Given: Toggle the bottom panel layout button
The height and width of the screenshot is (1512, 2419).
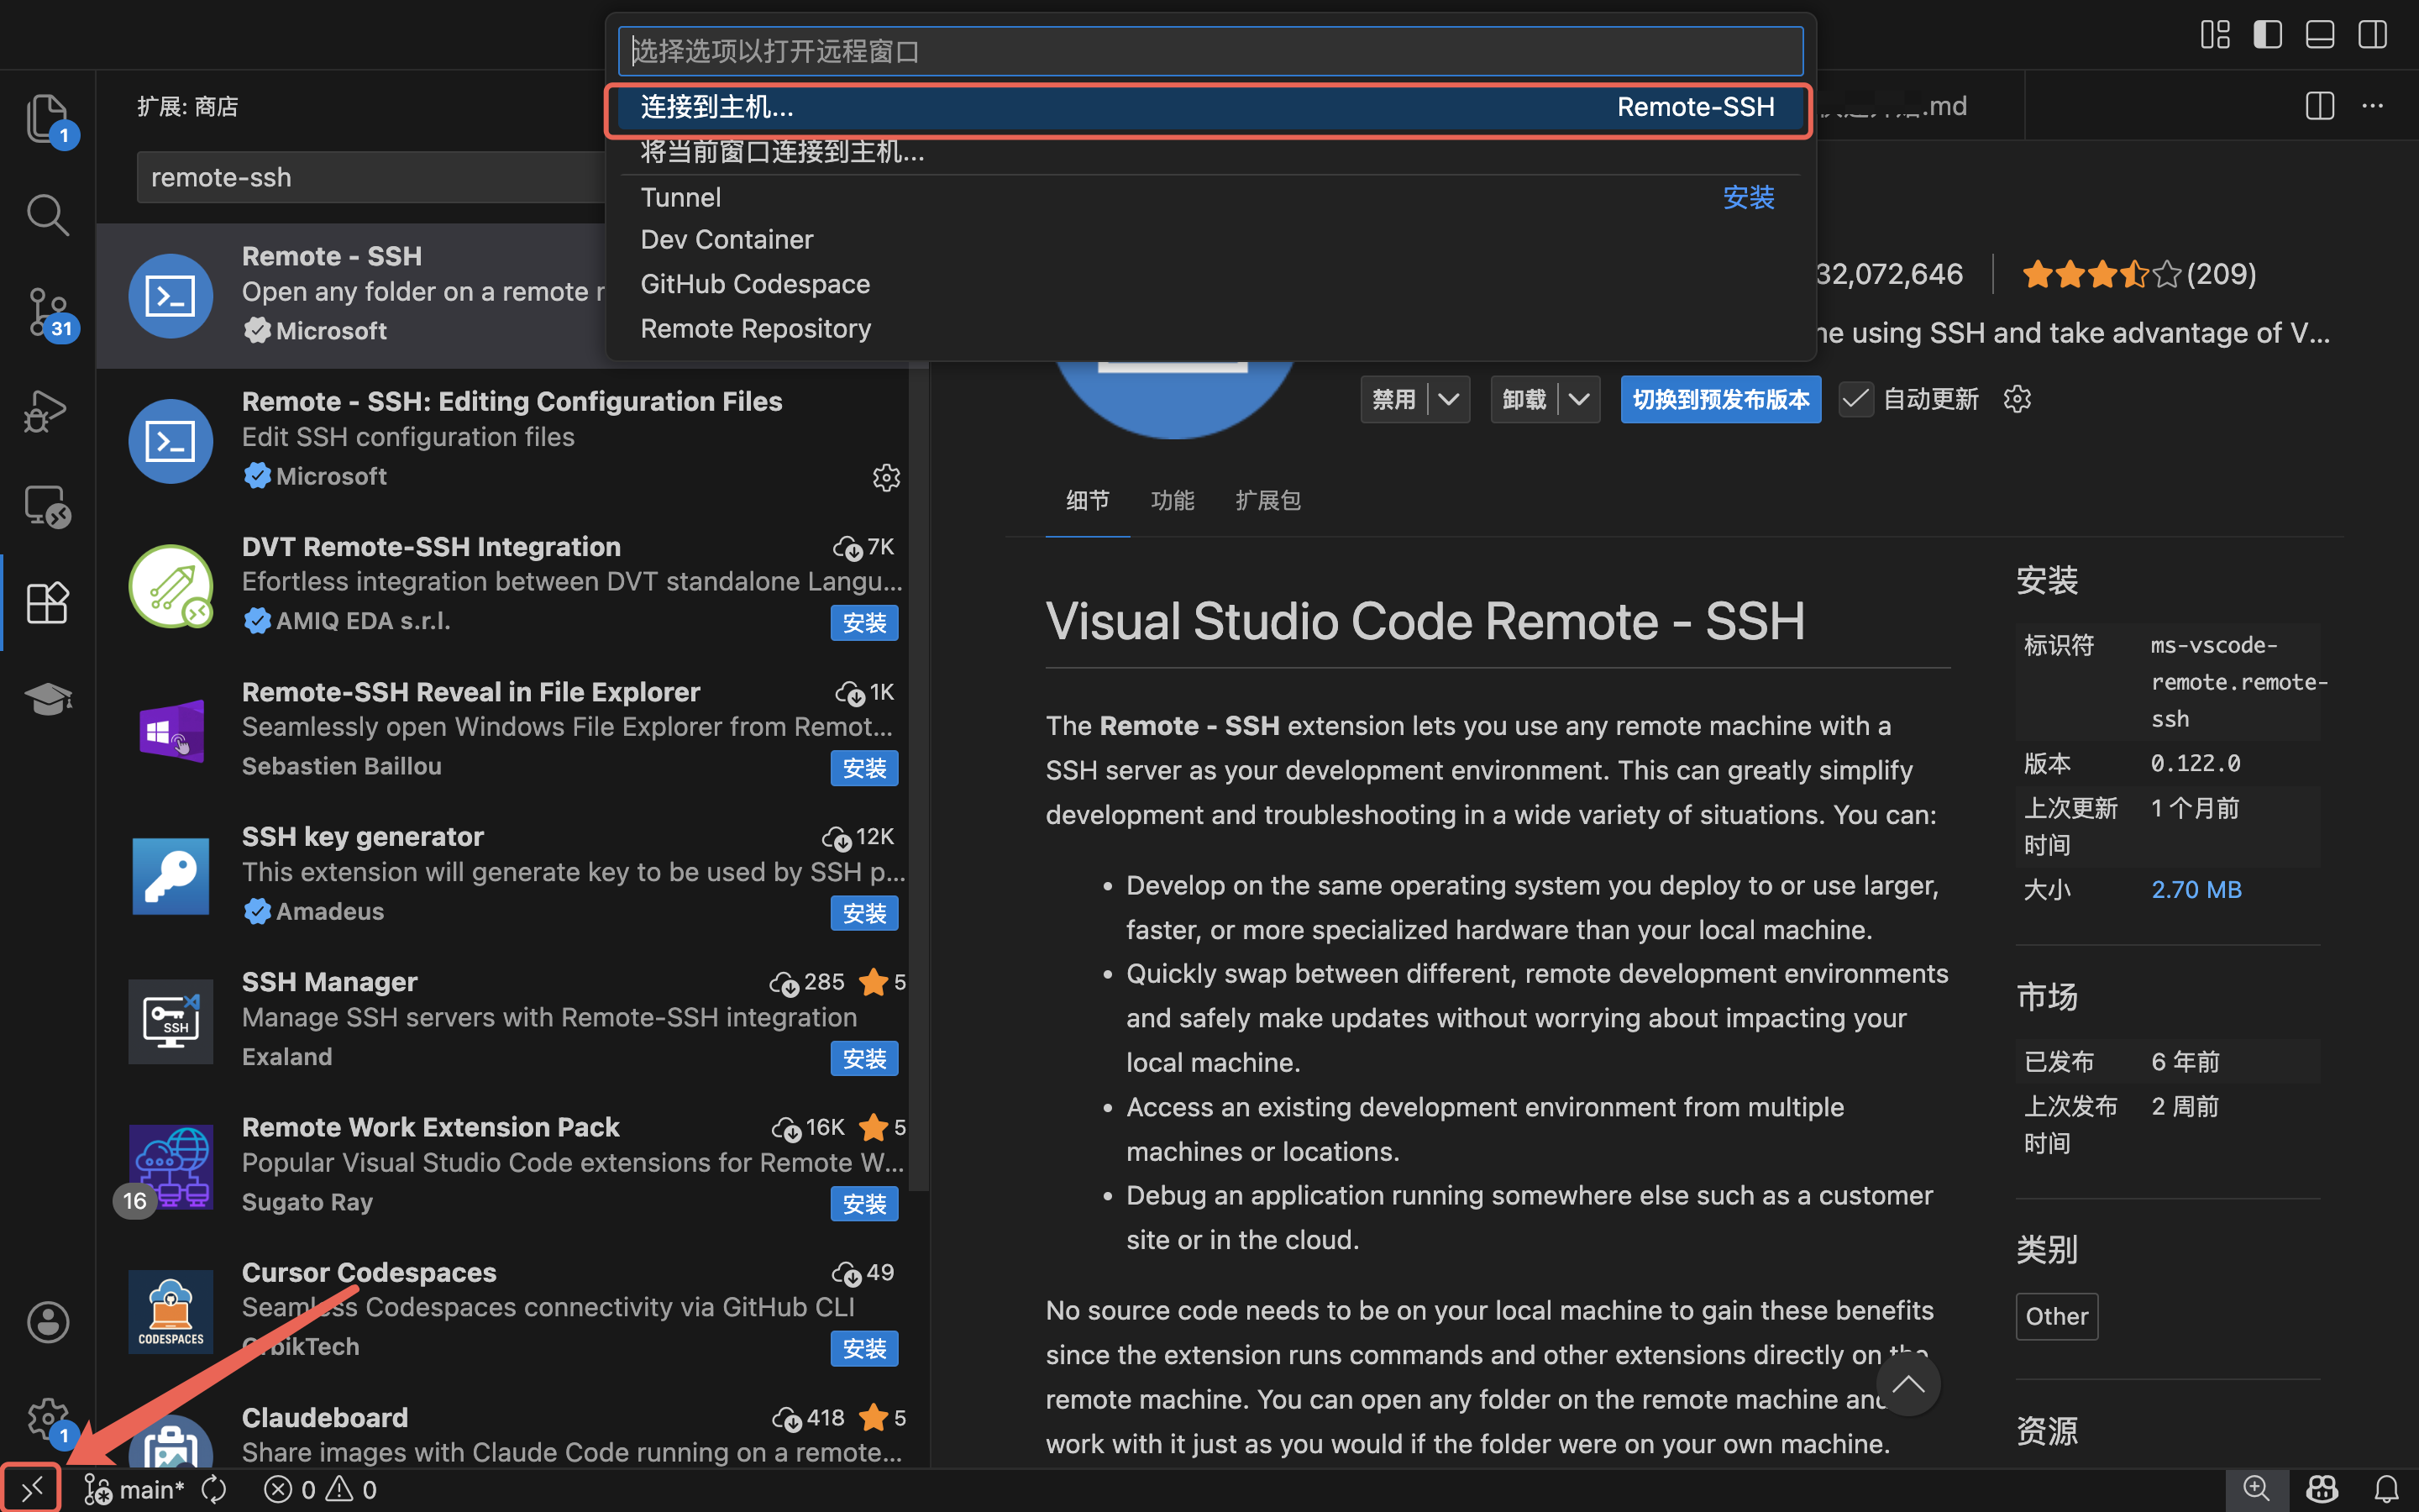Looking at the screenshot, I should [2319, 35].
